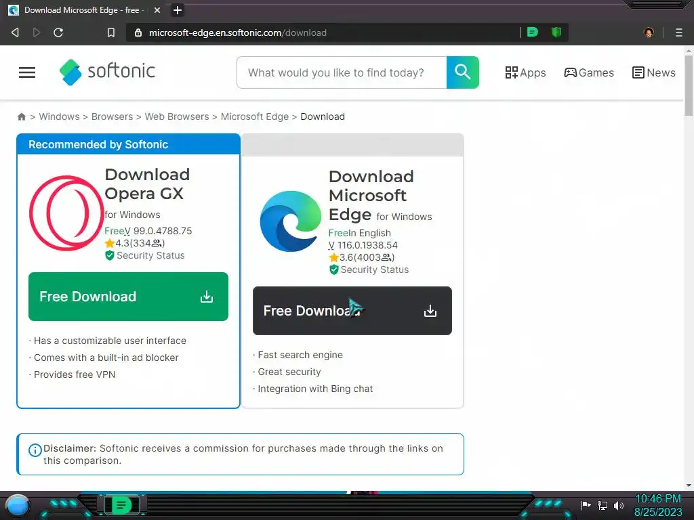Click the home breadcrumb icon
The image size is (694, 520).
21,116
